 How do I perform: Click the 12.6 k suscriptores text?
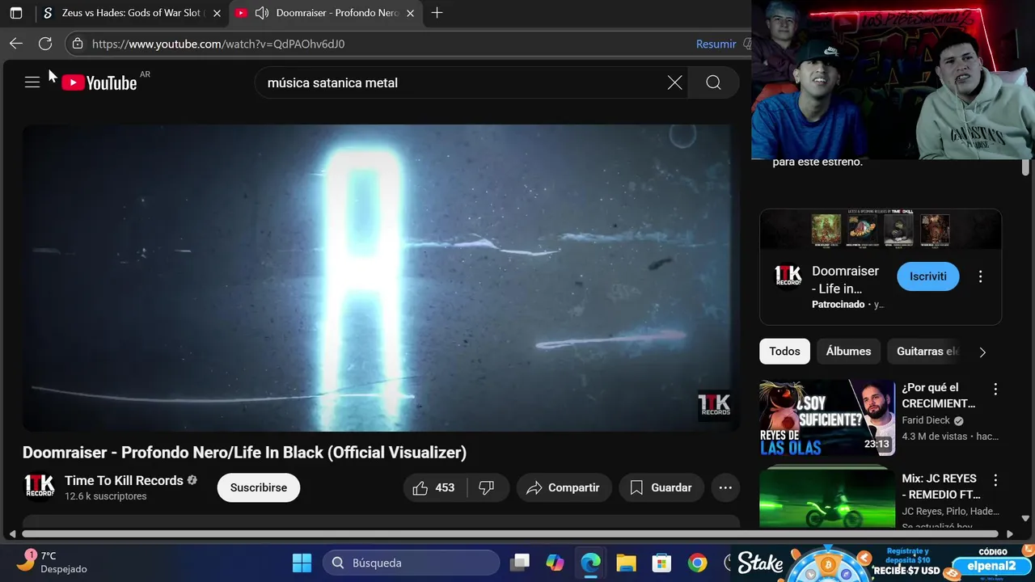[x=106, y=496]
